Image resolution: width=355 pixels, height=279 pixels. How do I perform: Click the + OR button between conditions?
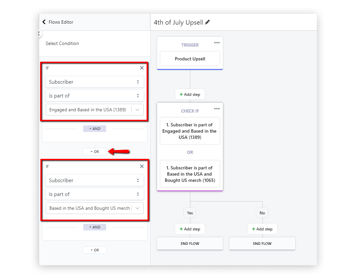(x=95, y=152)
